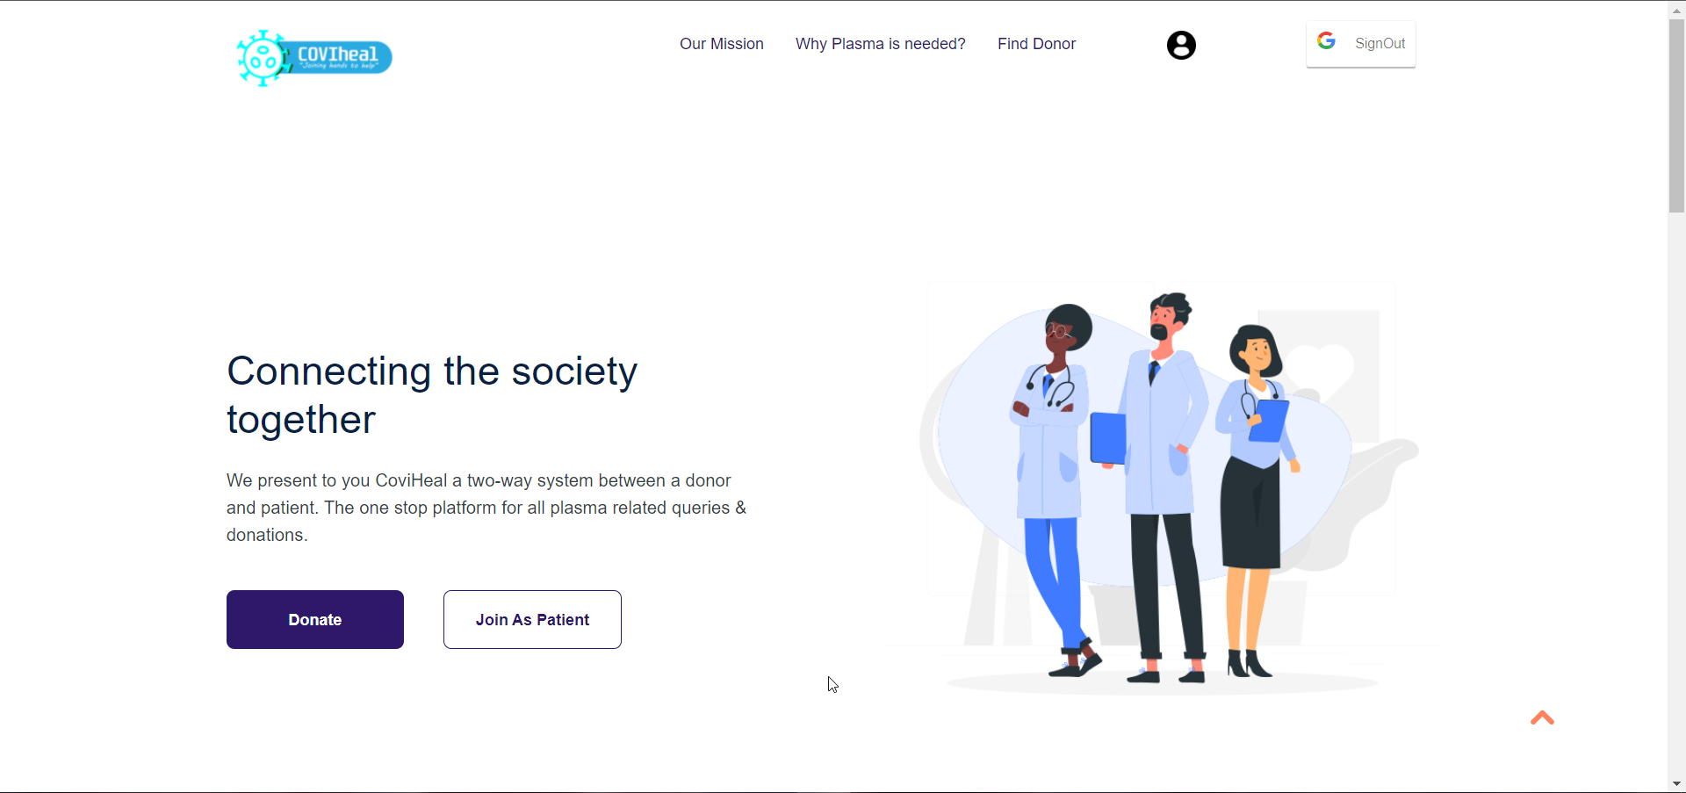Viewport: 1686px width, 793px height.
Task: Click the orange scroll-to-top chevron
Action: tap(1542, 717)
